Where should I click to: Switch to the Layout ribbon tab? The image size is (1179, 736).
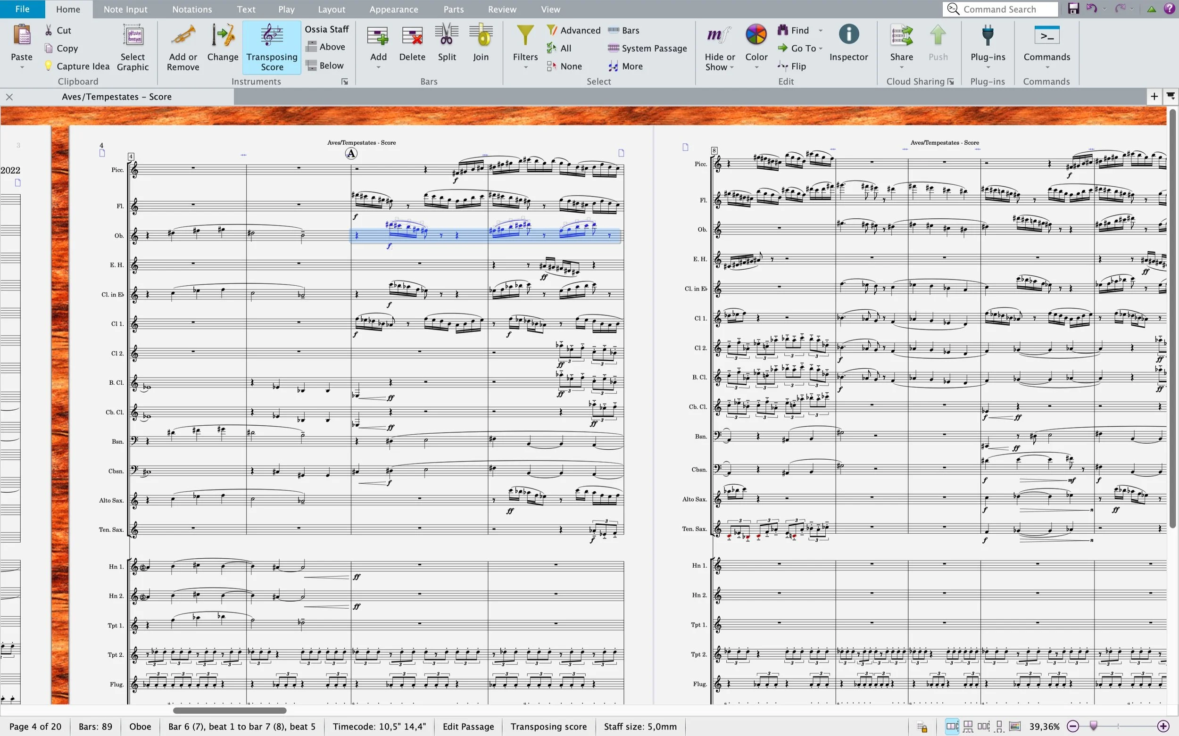click(x=332, y=9)
